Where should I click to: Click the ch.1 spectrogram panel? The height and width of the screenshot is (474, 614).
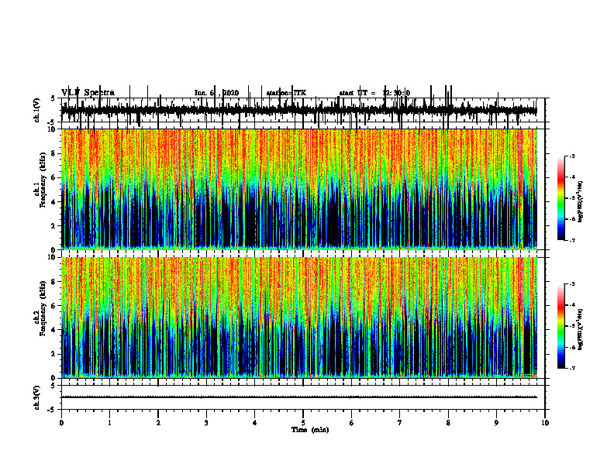pos(303,189)
